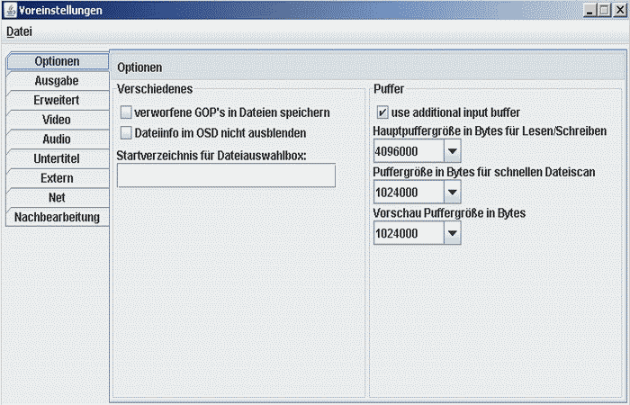Go to the Nachbearbeitung tab
The image size is (630, 405).
(57, 217)
